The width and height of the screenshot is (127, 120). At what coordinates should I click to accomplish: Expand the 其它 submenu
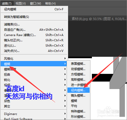(x=34, y=106)
